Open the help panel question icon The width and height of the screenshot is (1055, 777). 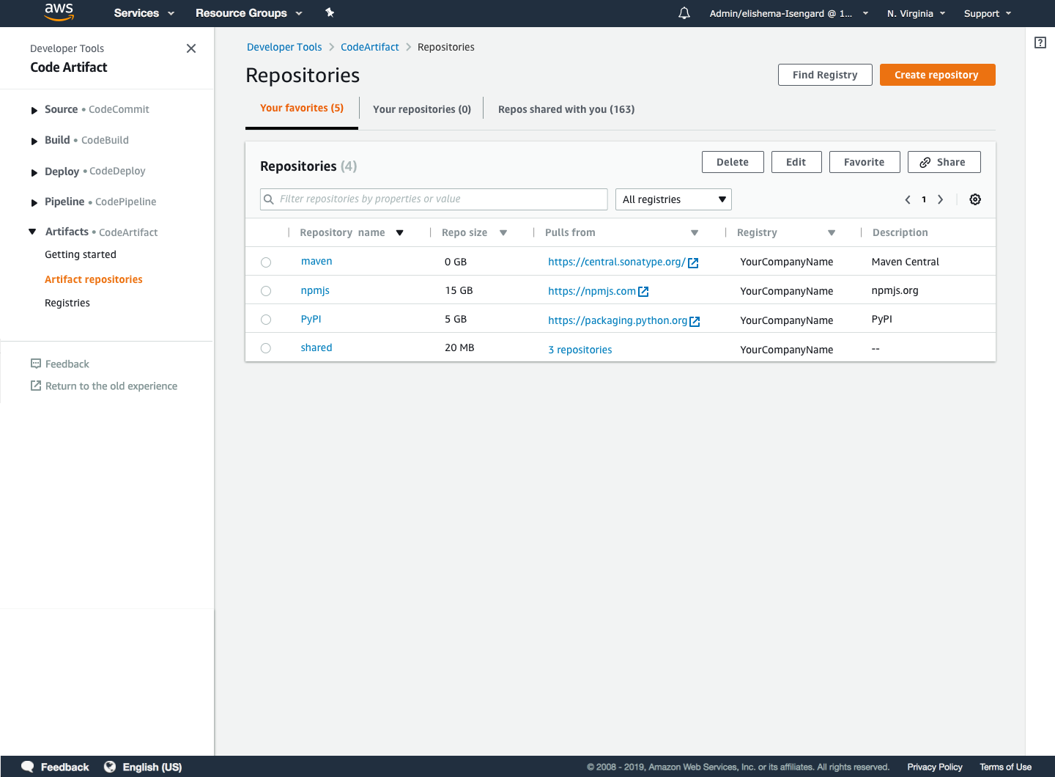(1040, 43)
